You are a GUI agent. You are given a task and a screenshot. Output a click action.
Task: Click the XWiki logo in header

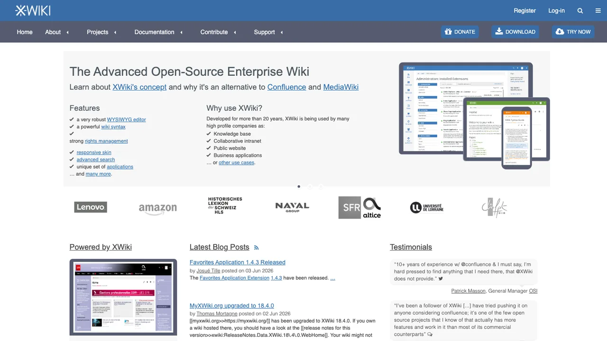point(33,10)
